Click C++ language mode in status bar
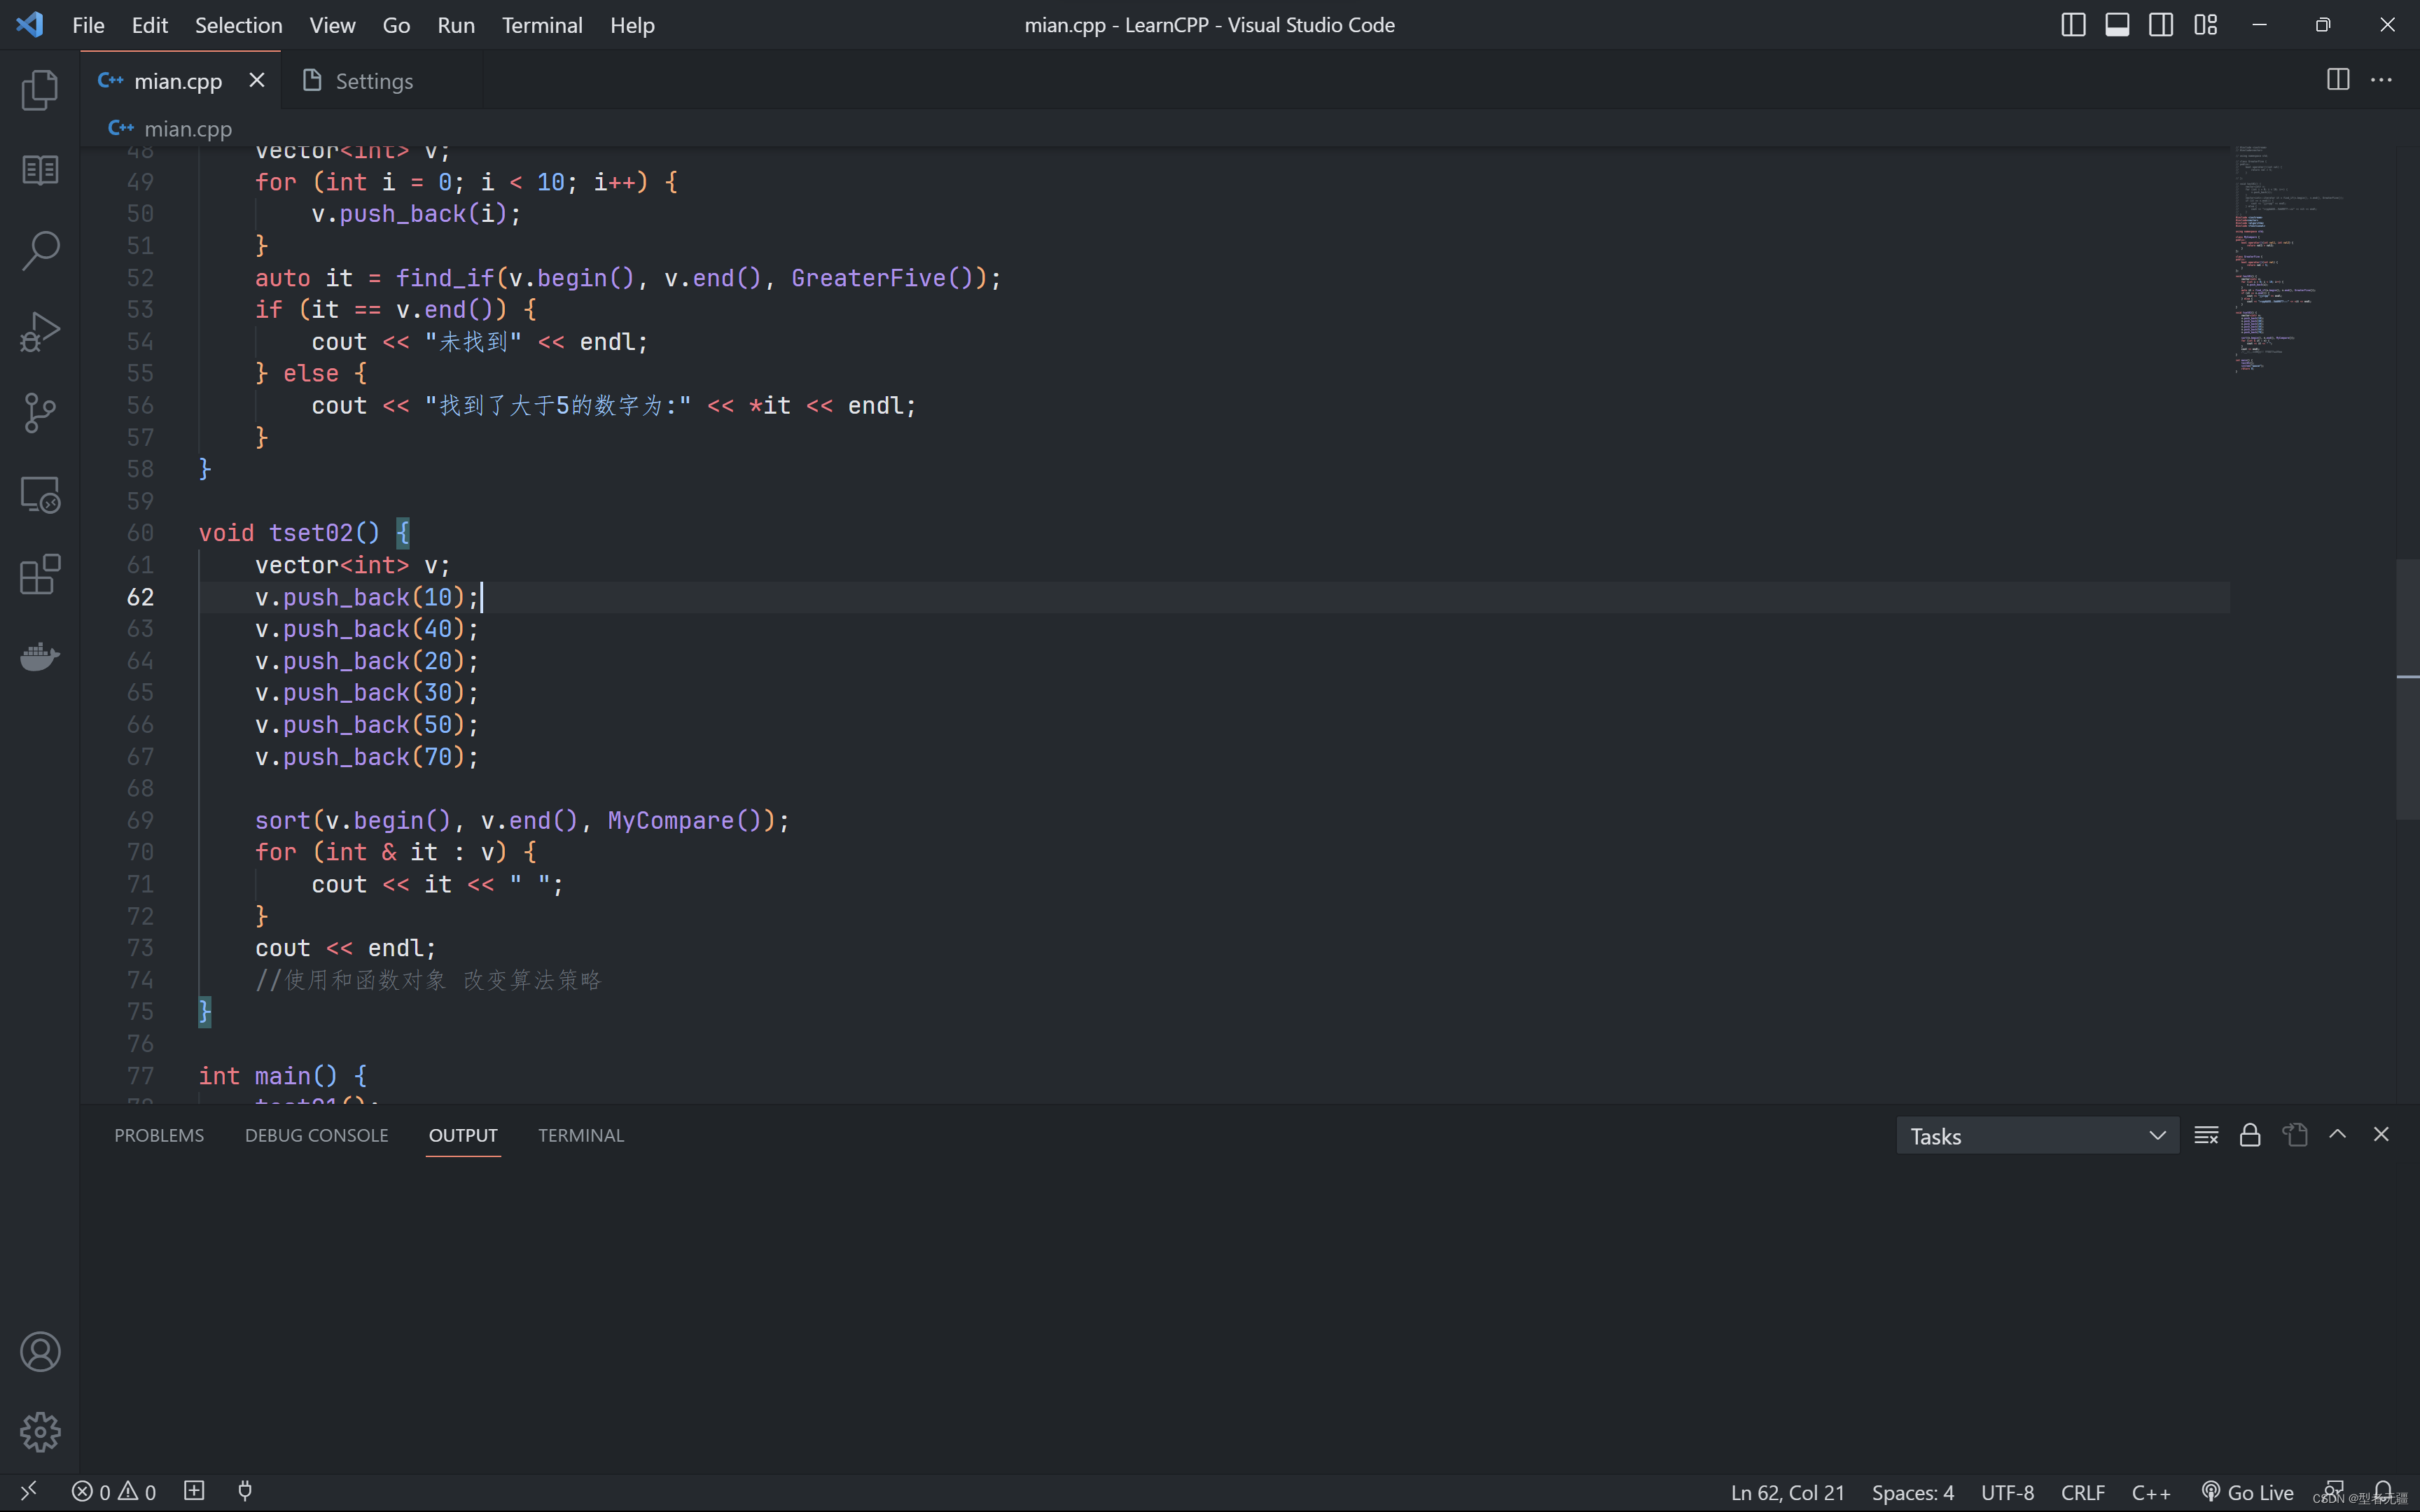Viewport: 2420px width, 1512px height. [2151, 1492]
